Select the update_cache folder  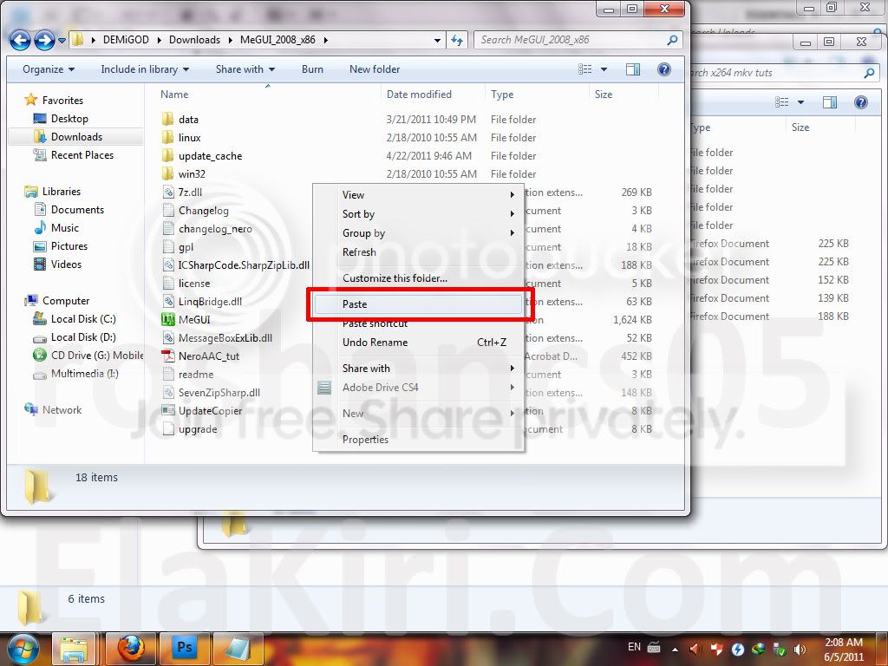pos(210,156)
